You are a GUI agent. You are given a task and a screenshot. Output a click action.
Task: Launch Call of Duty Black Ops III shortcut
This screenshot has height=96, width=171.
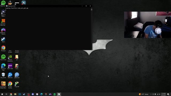coord(3,22)
